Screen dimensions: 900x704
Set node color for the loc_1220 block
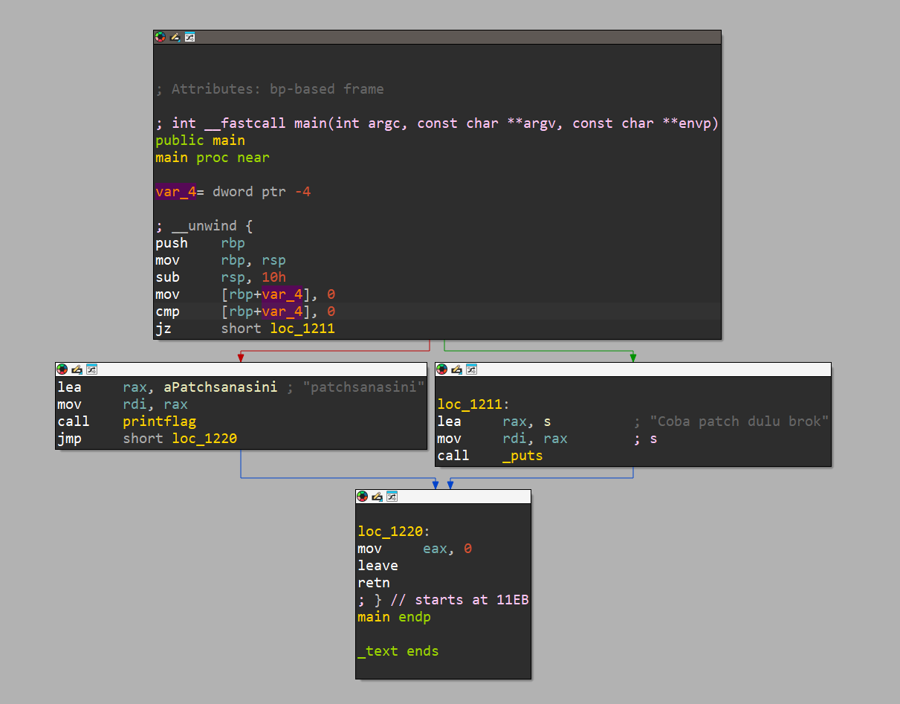[x=362, y=497]
